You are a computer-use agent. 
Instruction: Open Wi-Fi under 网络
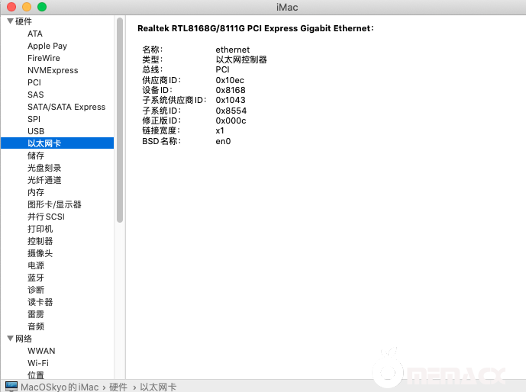pos(38,363)
